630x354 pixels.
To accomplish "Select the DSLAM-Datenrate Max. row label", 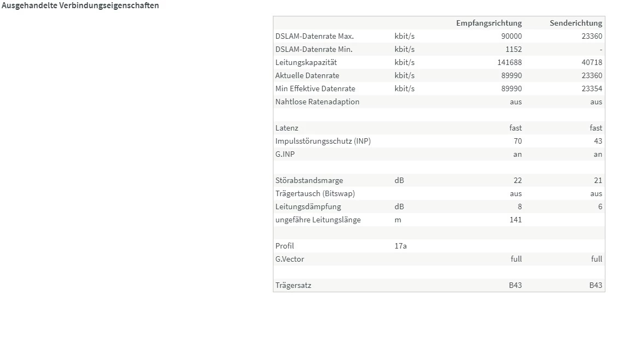I will (x=314, y=36).
